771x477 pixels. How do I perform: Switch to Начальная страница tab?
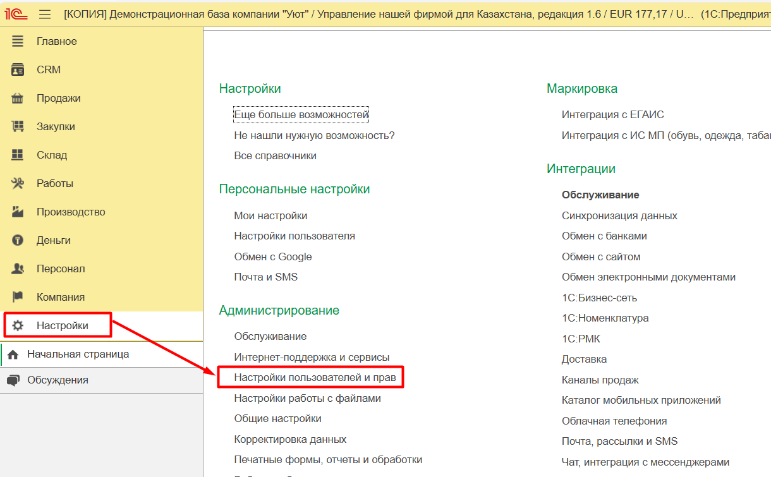point(78,354)
